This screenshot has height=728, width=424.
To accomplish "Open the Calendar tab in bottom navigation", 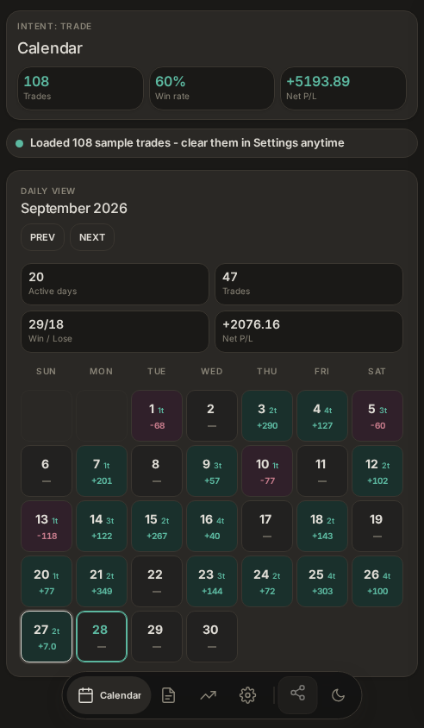I will 109,695.
